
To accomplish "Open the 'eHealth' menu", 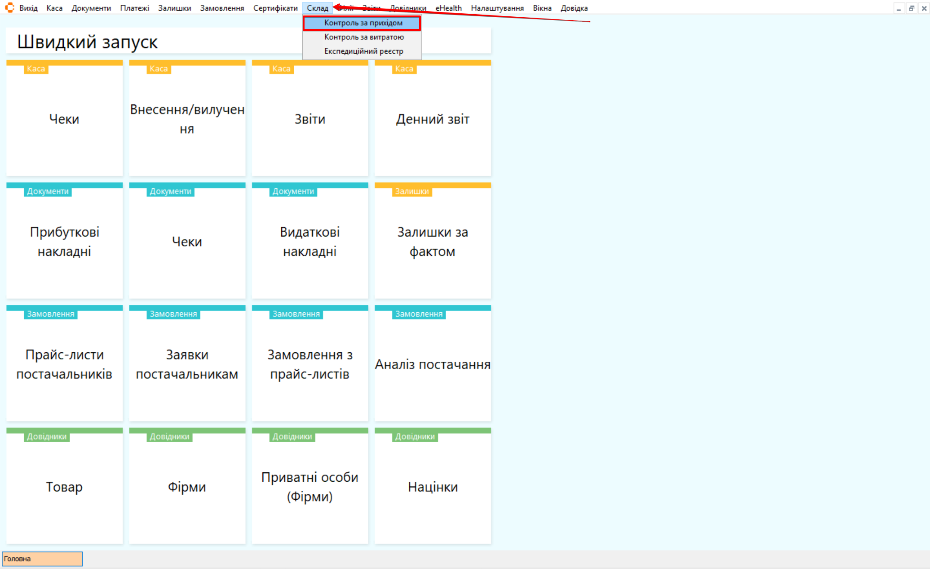I will coord(448,8).
